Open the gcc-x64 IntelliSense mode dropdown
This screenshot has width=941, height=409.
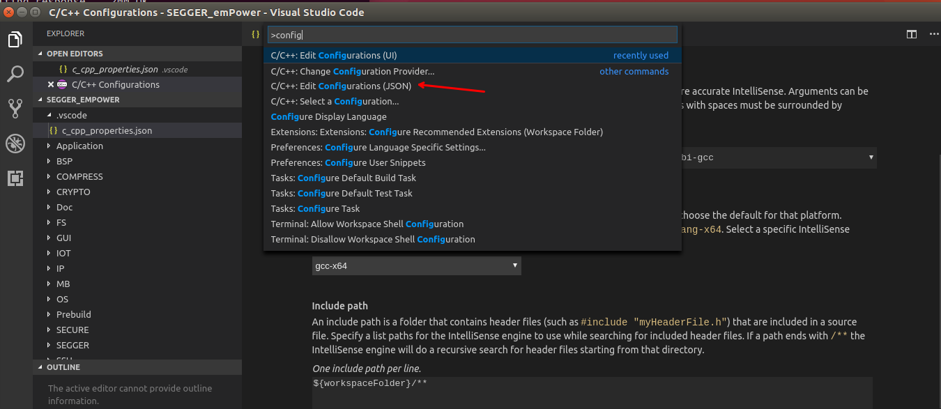click(416, 265)
